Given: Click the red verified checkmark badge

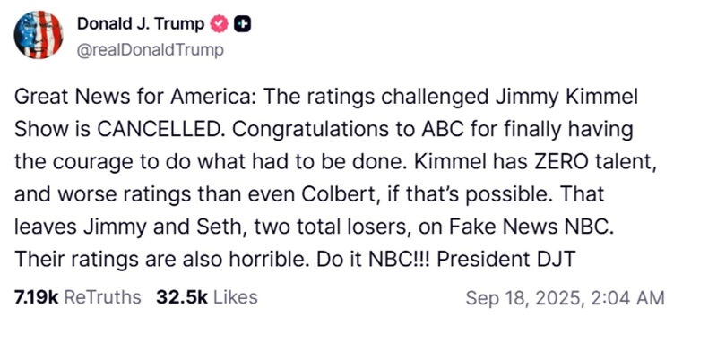Looking at the screenshot, I should [x=219, y=24].
